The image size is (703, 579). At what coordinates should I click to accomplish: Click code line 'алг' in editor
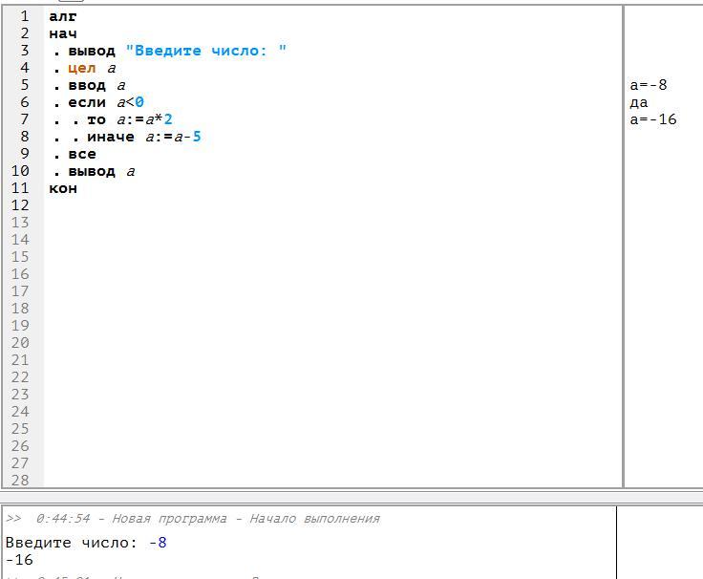click(x=63, y=17)
